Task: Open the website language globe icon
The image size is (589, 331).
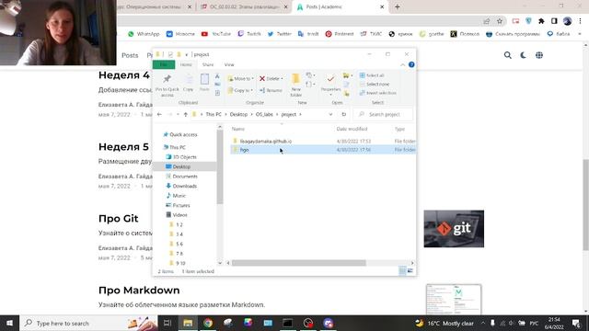Action: 539,55
